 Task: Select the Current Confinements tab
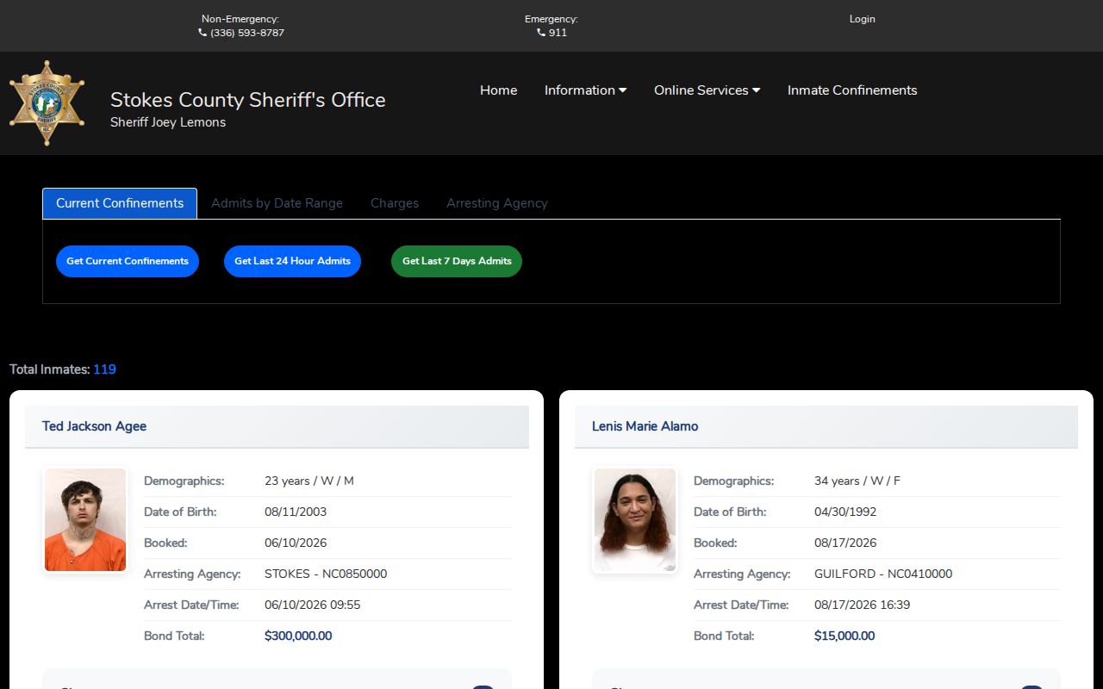pyautogui.click(x=120, y=203)
